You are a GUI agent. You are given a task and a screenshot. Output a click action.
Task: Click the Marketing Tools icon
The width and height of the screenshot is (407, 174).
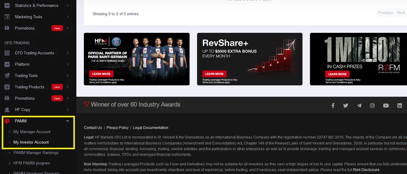(7, 17)
